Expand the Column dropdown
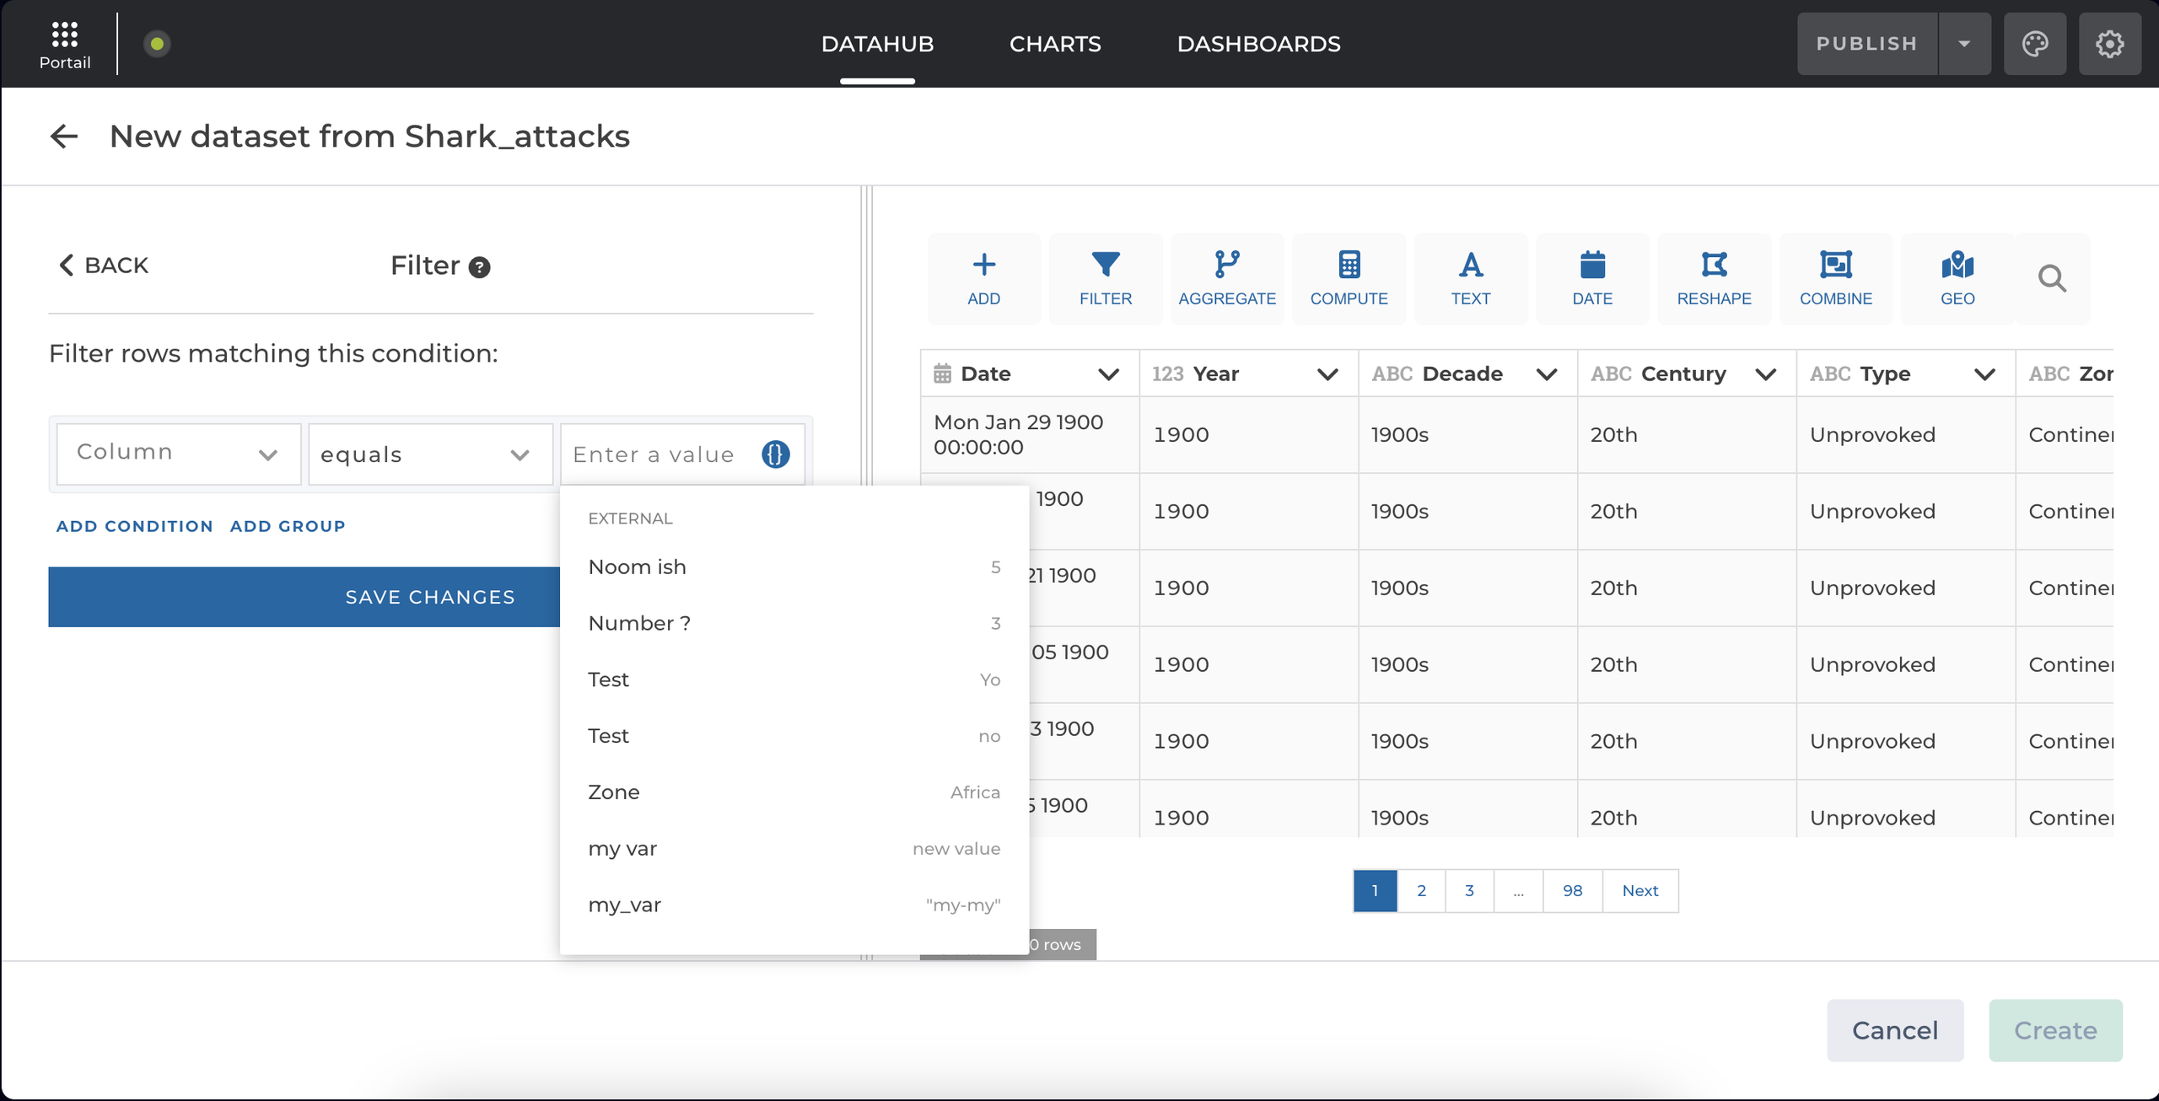Screen dimensions: 2159x1101 pos(178,454)
